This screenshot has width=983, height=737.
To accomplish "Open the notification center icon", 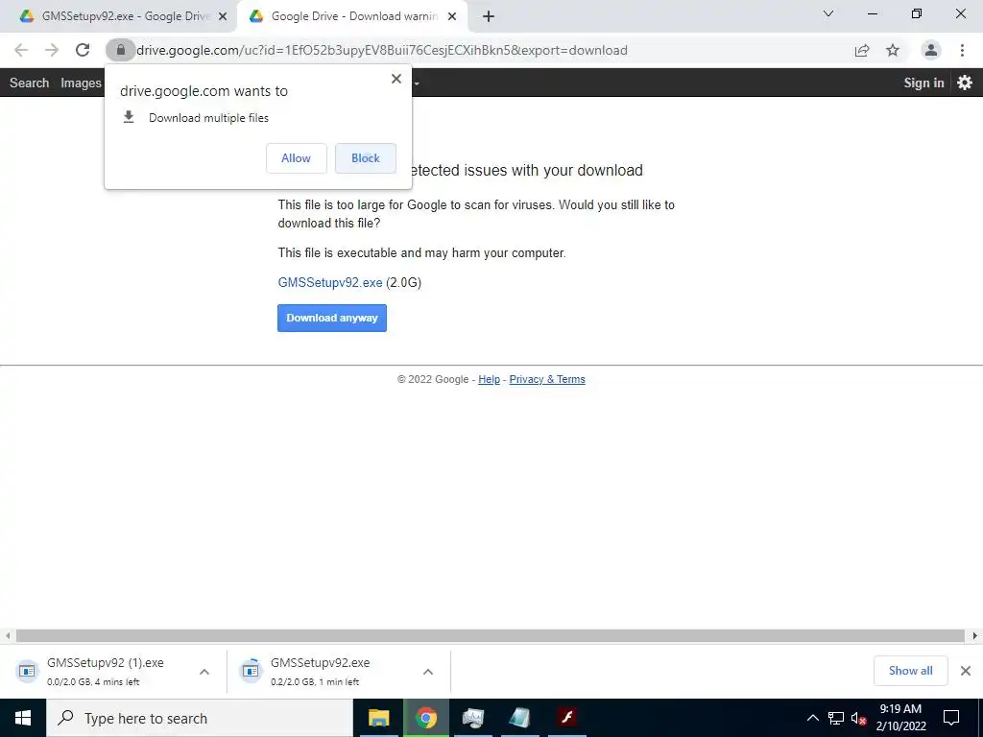I will [951, 718].
